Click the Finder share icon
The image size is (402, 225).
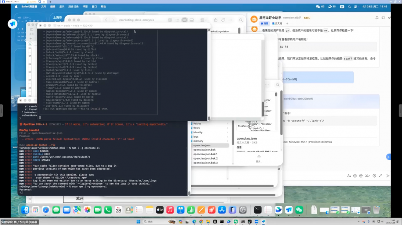(216, 20)
